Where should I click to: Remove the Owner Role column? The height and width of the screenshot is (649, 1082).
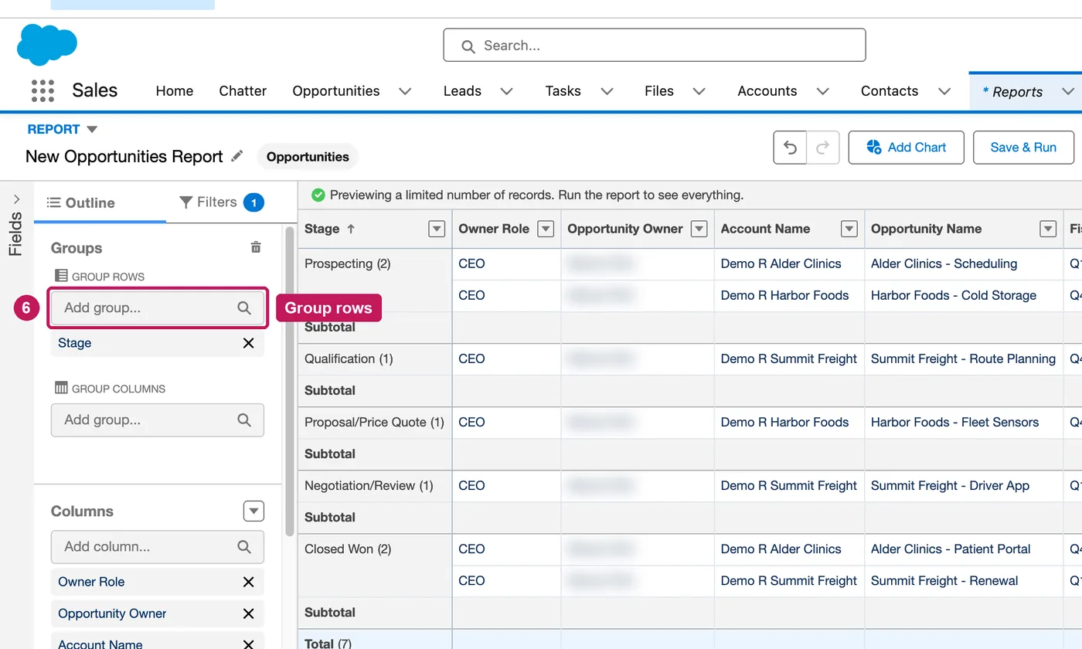(x=248, y=582)
